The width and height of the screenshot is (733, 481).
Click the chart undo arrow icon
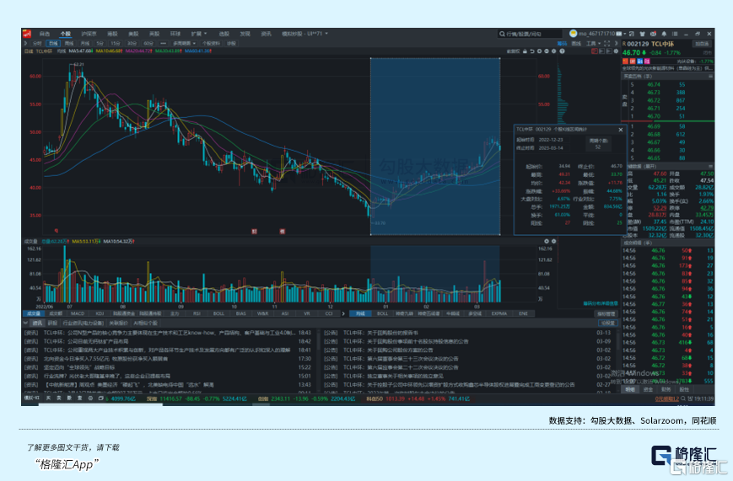pos(532,51)
